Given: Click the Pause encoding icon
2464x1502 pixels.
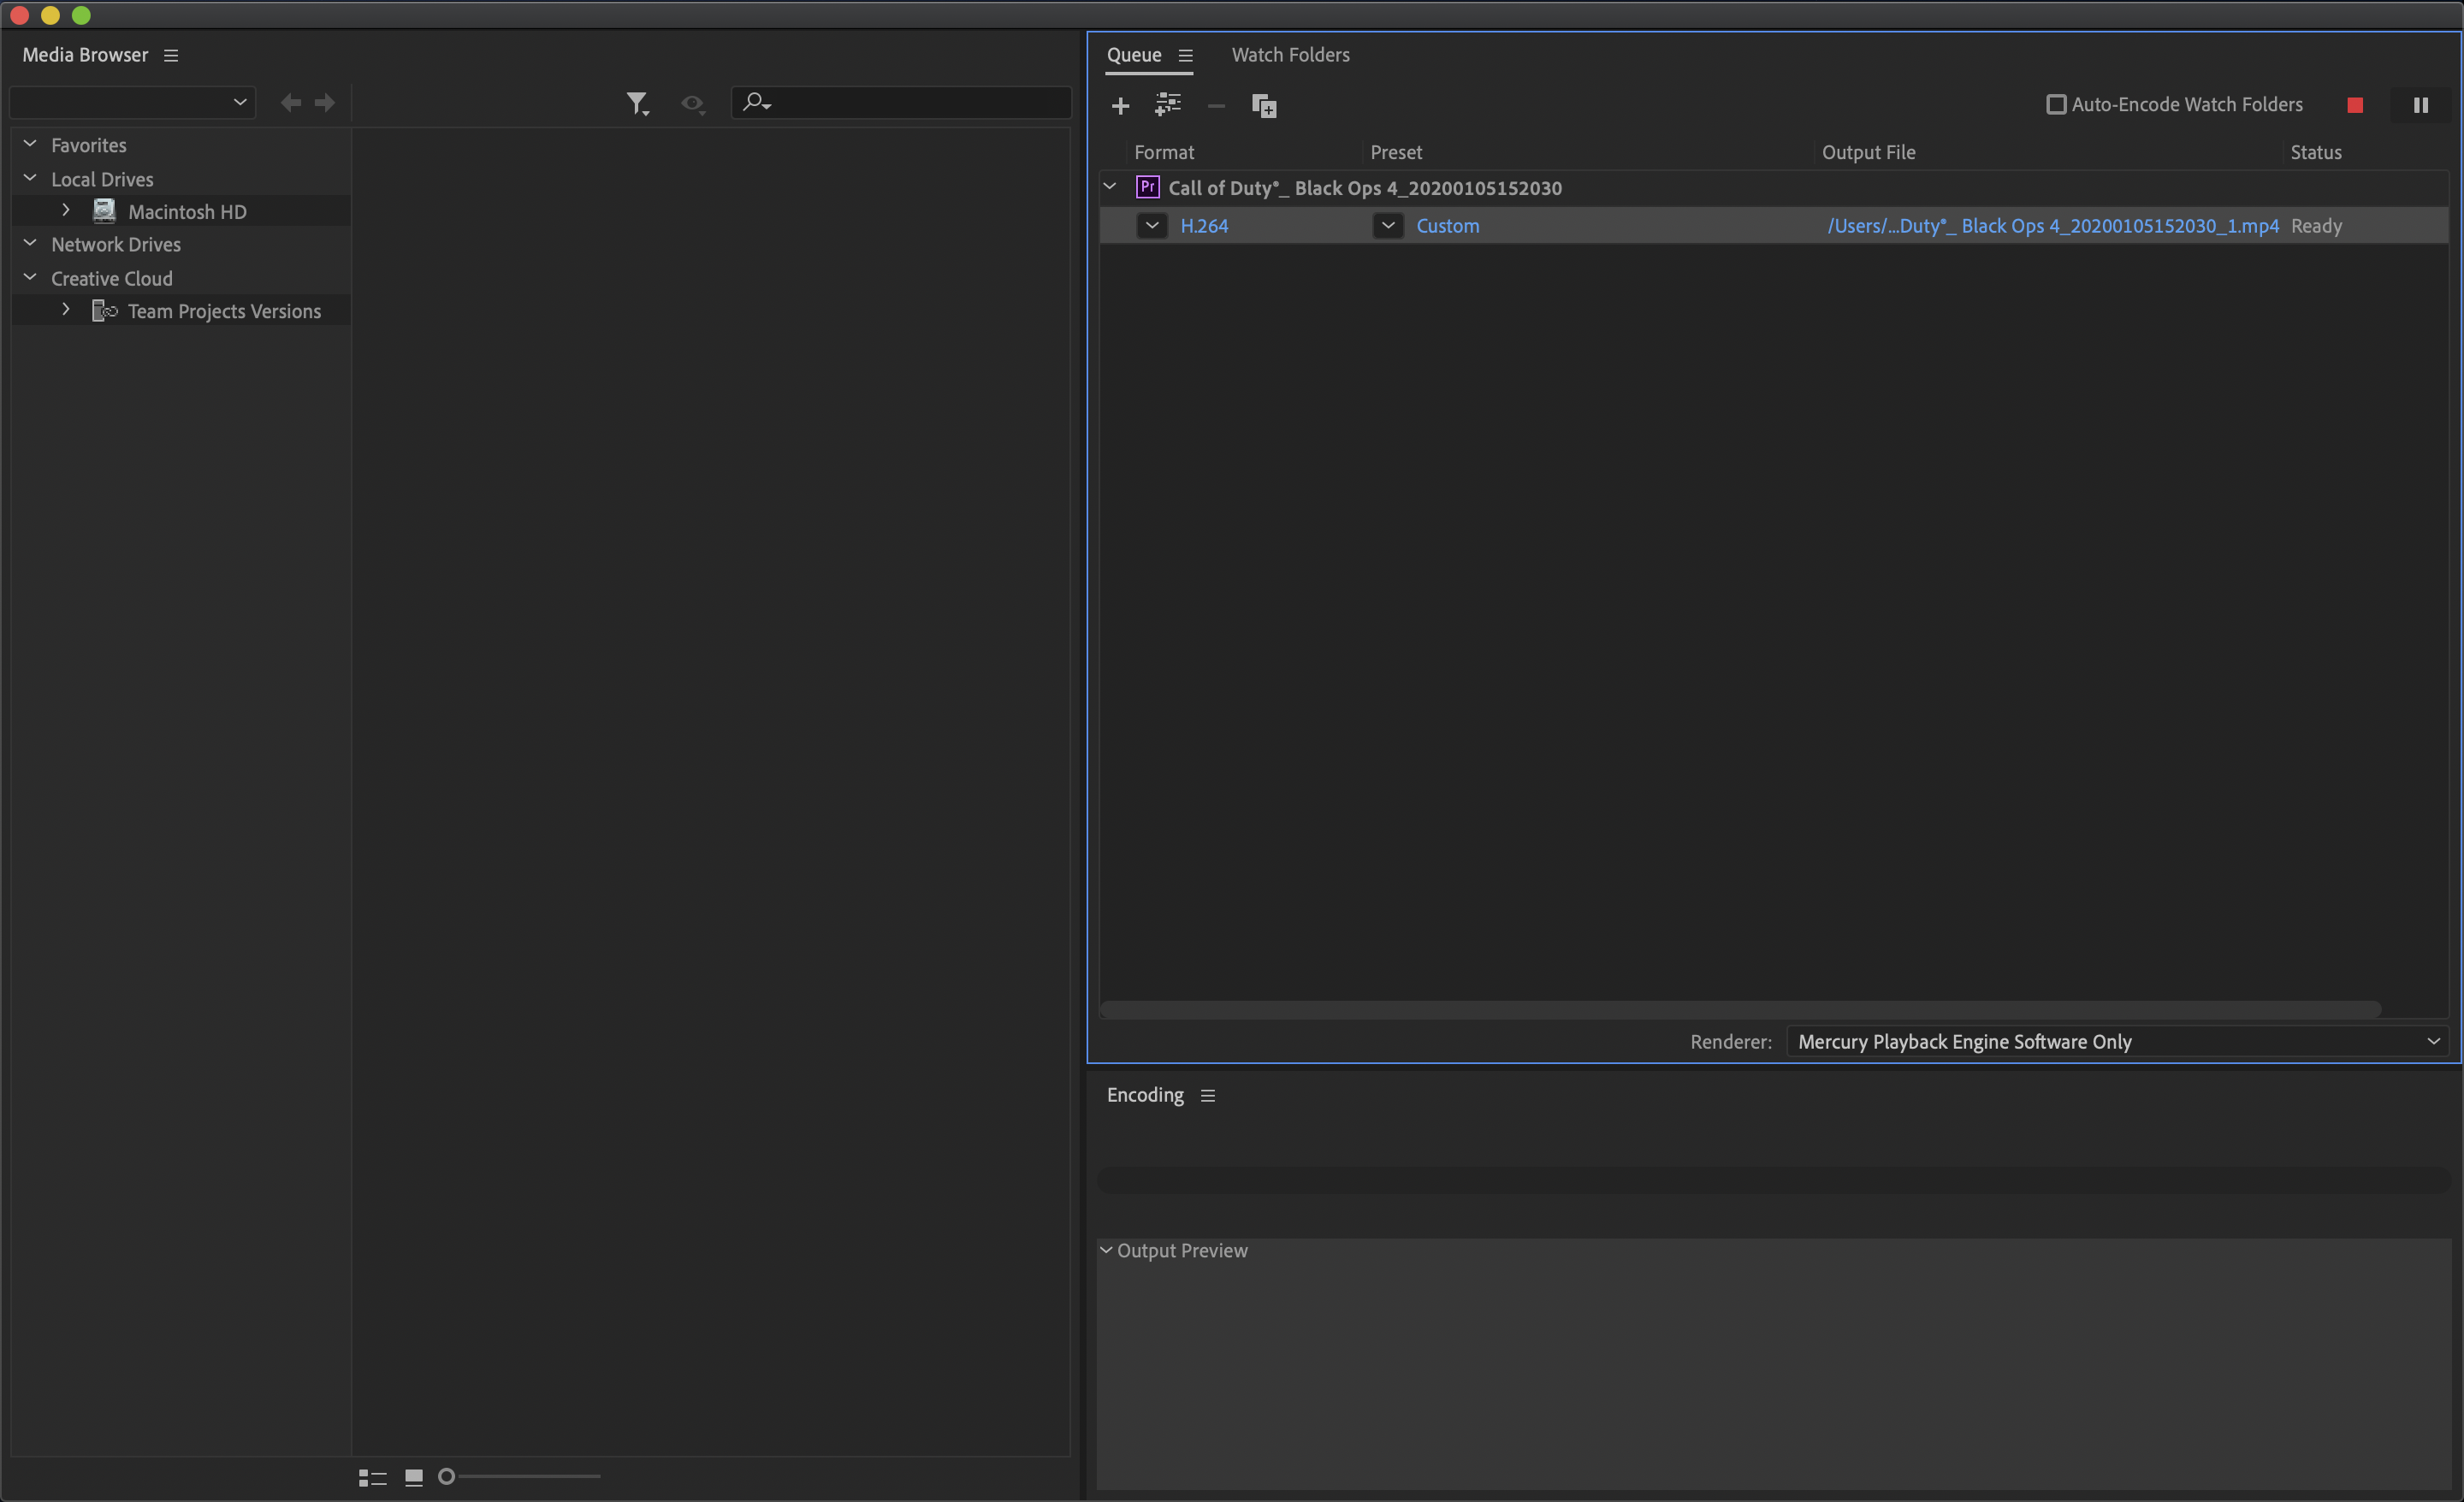Looking at the screenshot, I should click(x=2420, y=104).
